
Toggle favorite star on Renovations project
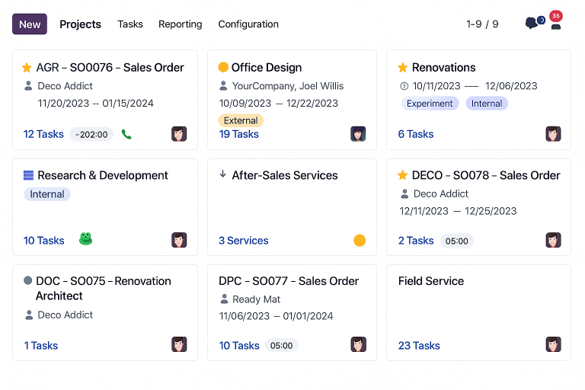pyautogui.click(x=402, y=68)
